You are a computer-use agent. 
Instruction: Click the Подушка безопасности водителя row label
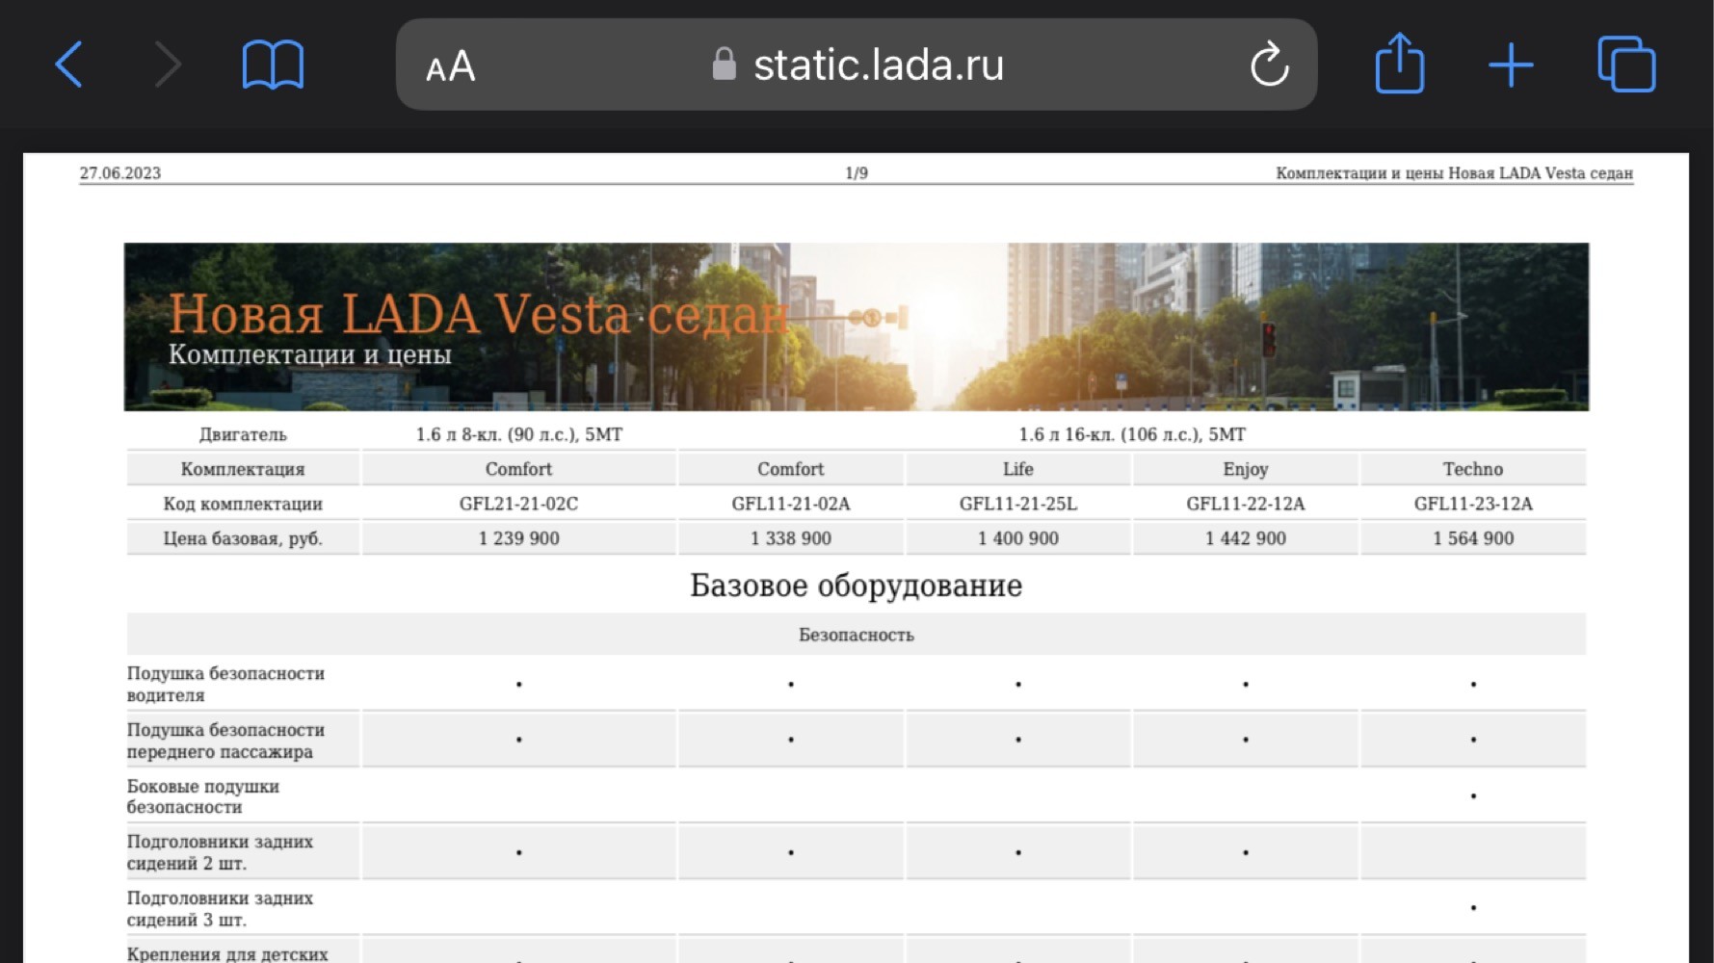pyautogui.click(x=225, y=684)
